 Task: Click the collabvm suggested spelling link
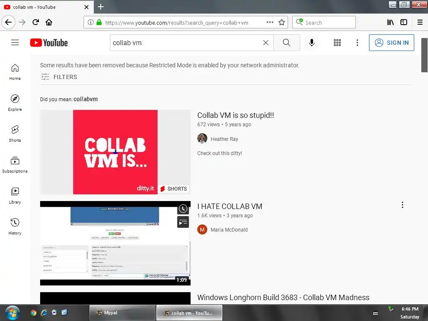pyautogui.click(x=85, y=99)
